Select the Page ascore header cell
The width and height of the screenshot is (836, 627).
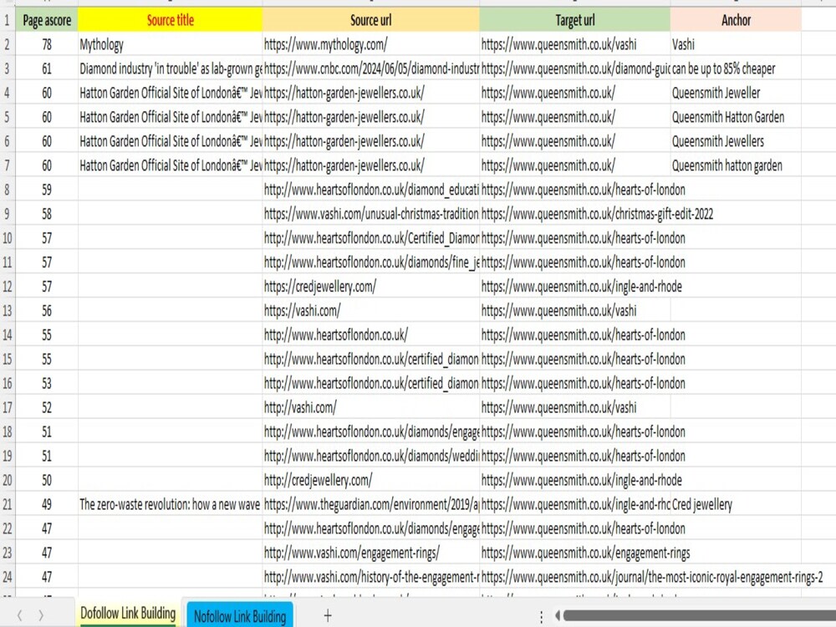47,20
